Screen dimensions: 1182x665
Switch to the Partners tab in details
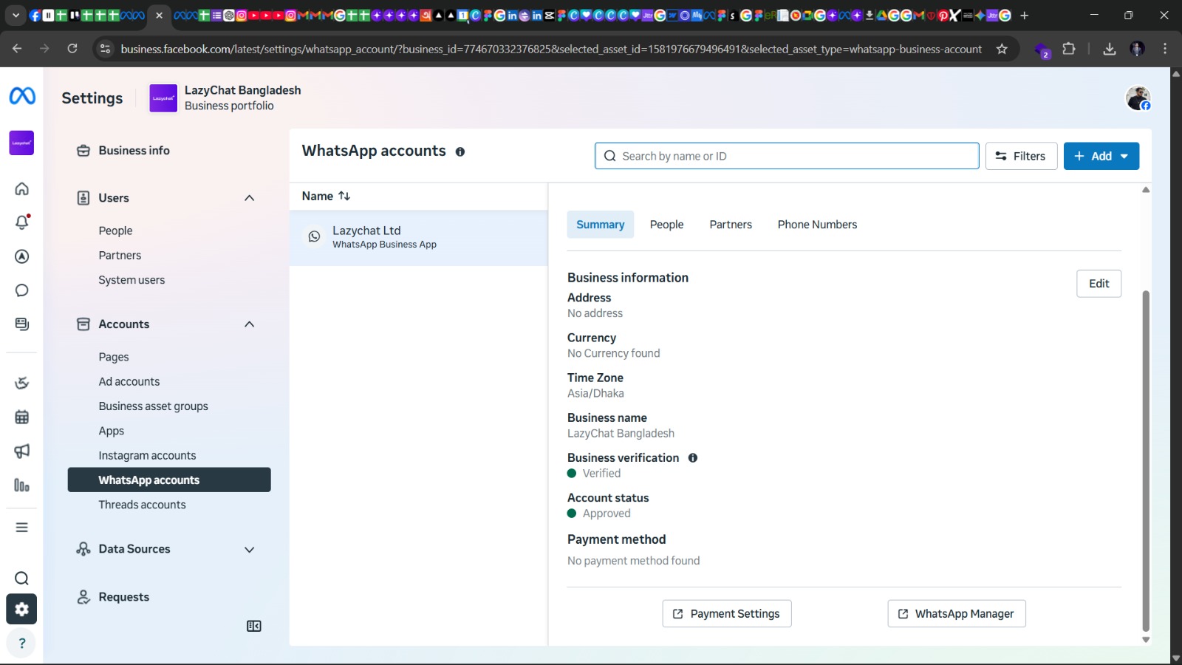[x=730, y=225]
